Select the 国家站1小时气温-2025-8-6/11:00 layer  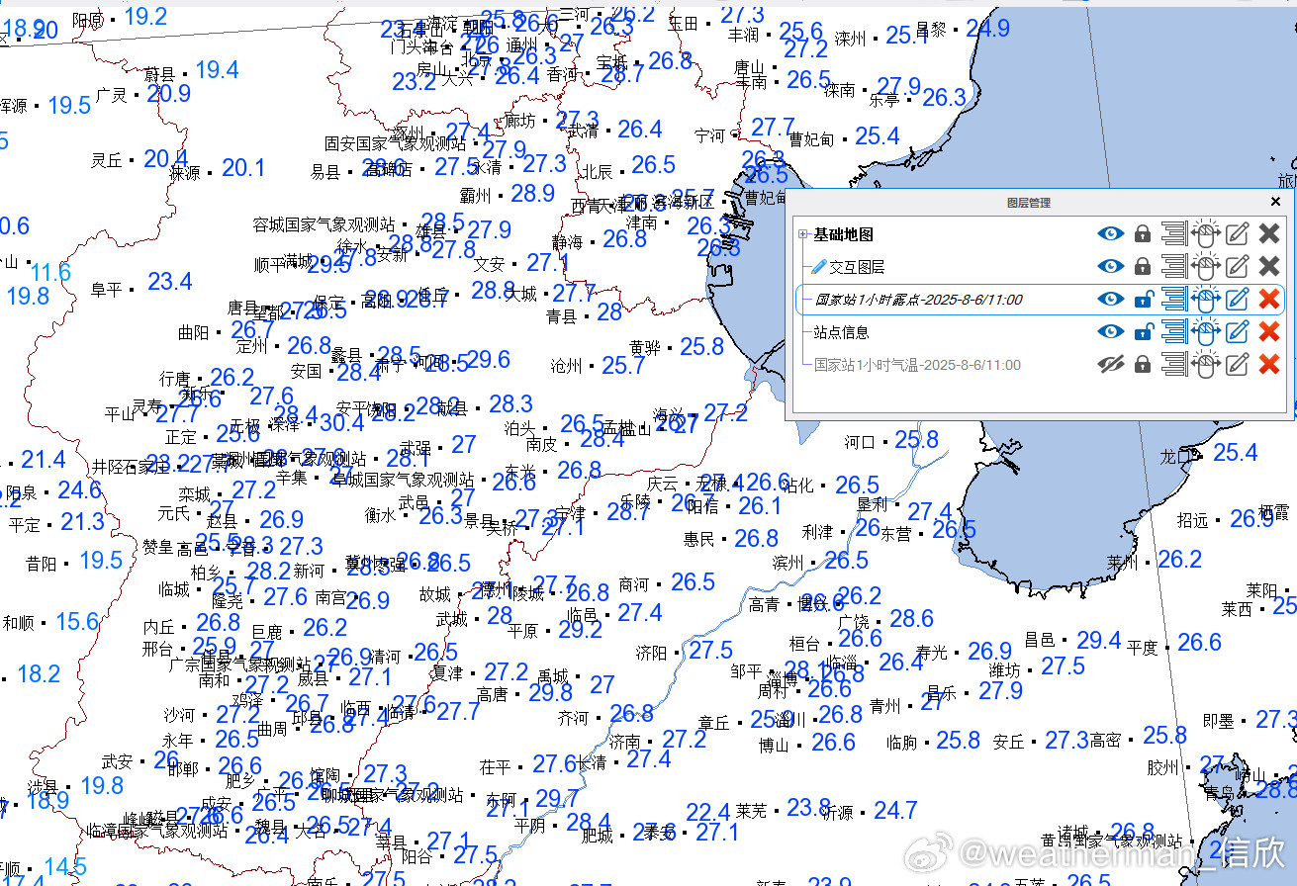tap(917, 365)
